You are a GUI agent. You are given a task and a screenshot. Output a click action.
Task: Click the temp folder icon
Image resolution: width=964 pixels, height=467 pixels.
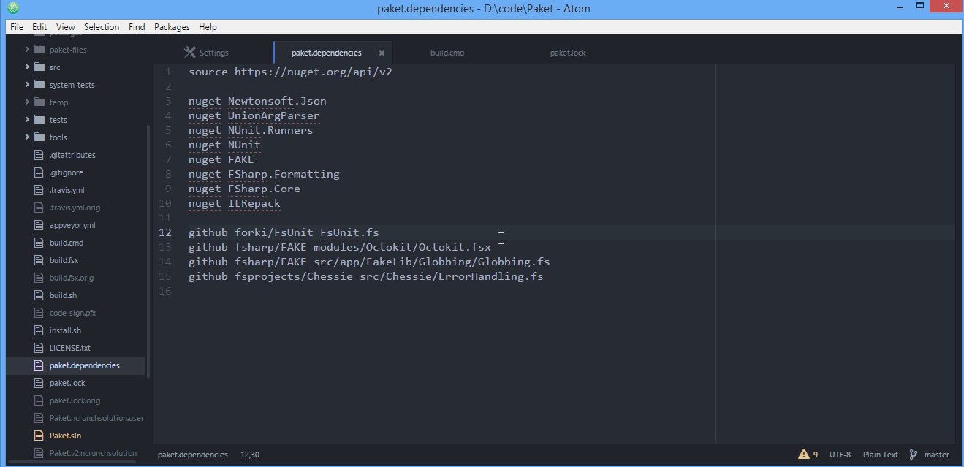[x=39, y=102]
